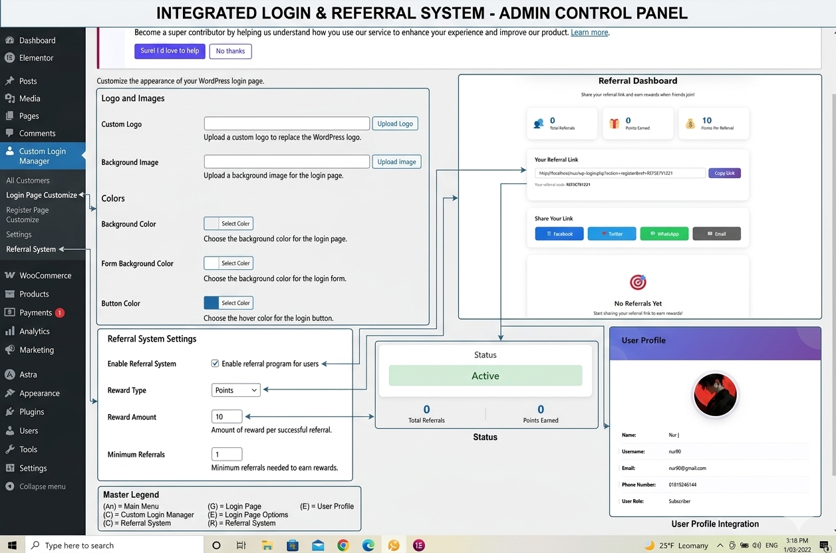Image resolution: width=836 pixels, height=553 pixels.
Task: Collapse the WordPress admin menu
Action: click(38, 486)
